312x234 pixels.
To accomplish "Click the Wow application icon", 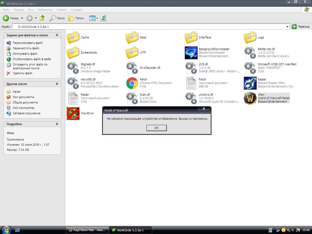I will click(250, 98).
